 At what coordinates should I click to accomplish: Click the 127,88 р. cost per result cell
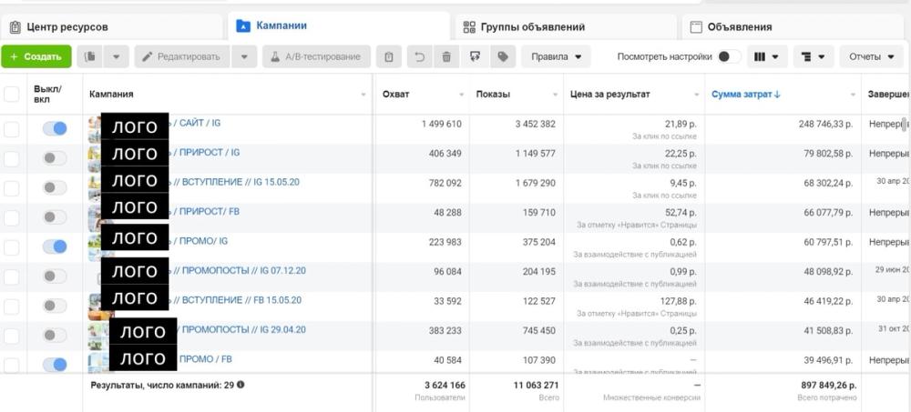(x=680, y=301)
